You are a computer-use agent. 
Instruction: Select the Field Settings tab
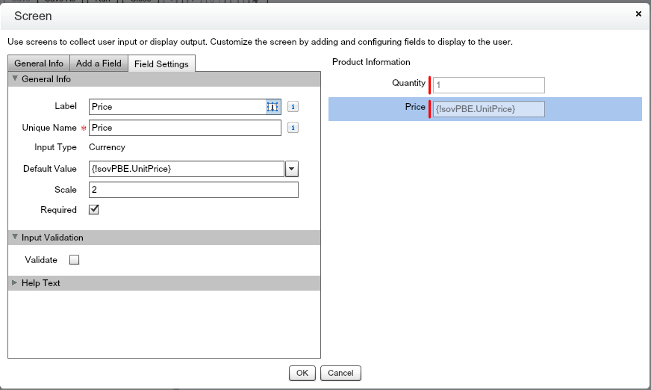[161, 64]
